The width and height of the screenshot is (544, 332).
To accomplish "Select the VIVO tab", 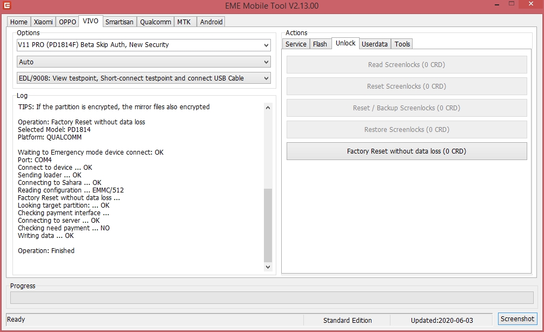I will [90, 21].
